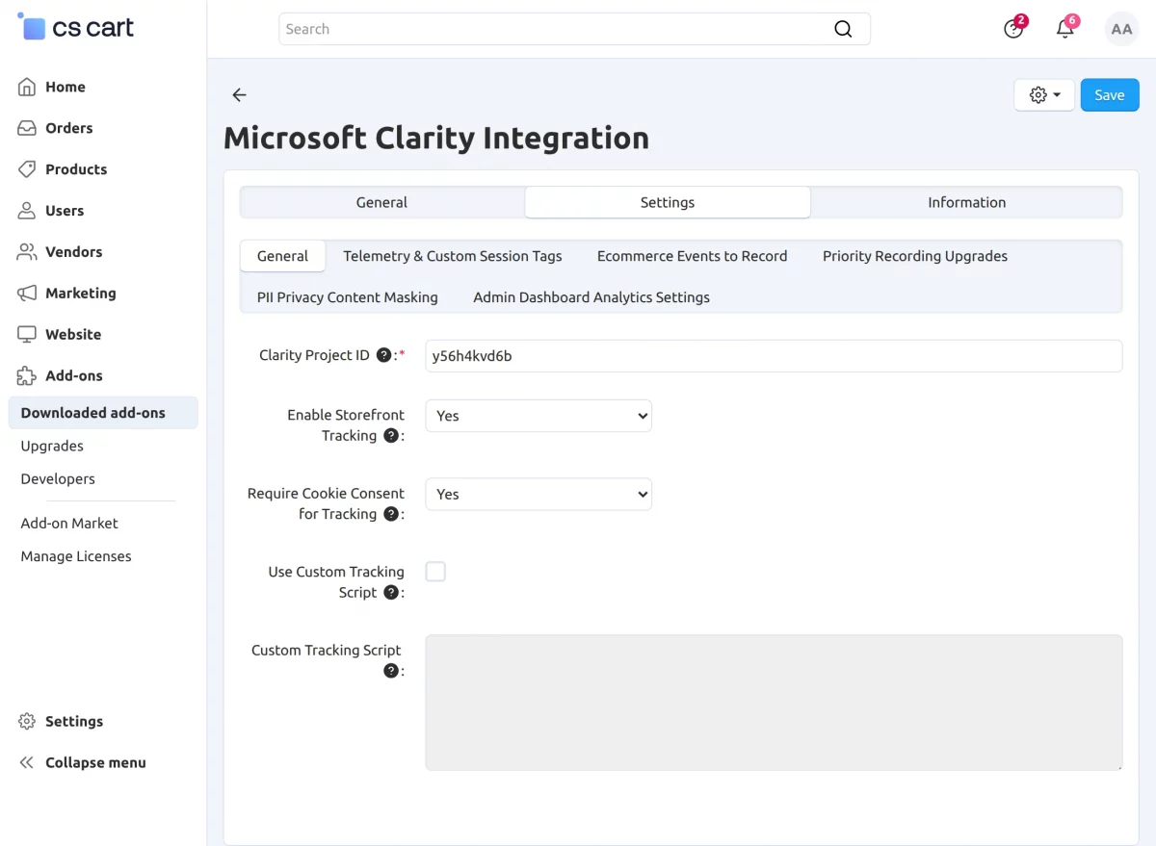This screenshot has width=1156, height=846.
Task: Click the Users person icon
Action: click(27, 211)
